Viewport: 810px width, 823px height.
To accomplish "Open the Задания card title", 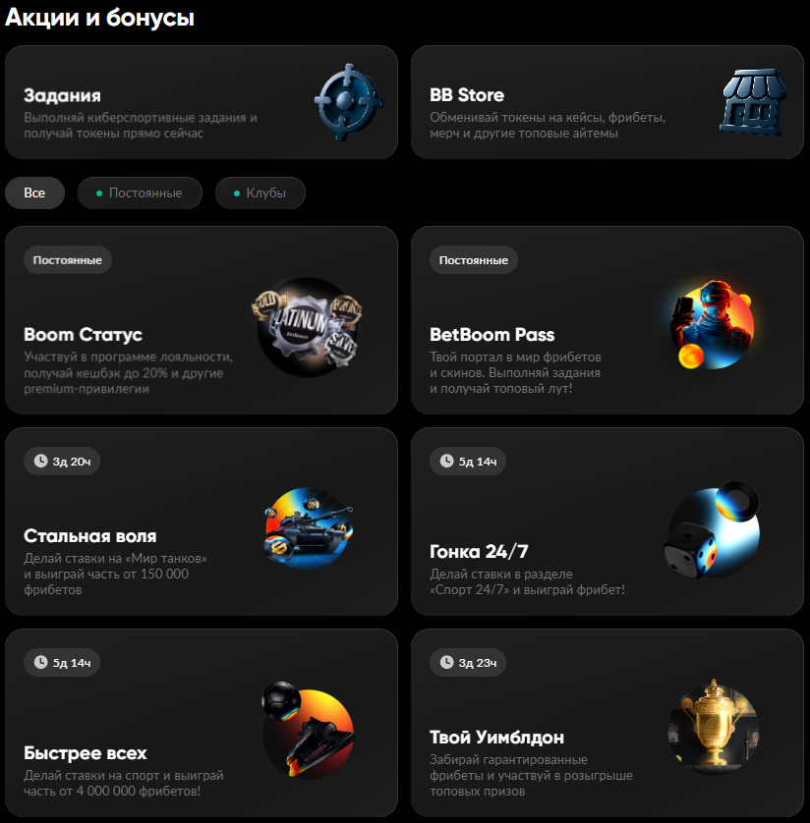I will [x=62, y=95].
